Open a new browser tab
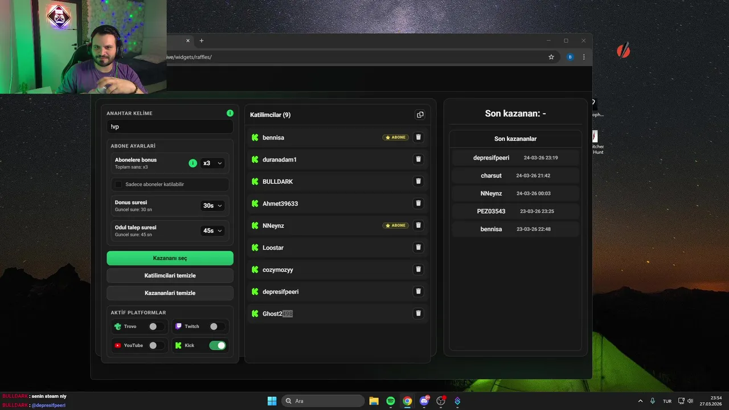The image size is (729, 410). (201, 40)
